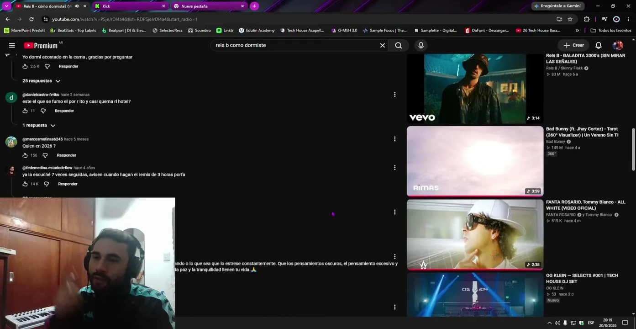Open the tab search dropdown at top left
636x329 pixels.
coord(6,6)
